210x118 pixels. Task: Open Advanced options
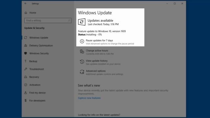[96, 71]
